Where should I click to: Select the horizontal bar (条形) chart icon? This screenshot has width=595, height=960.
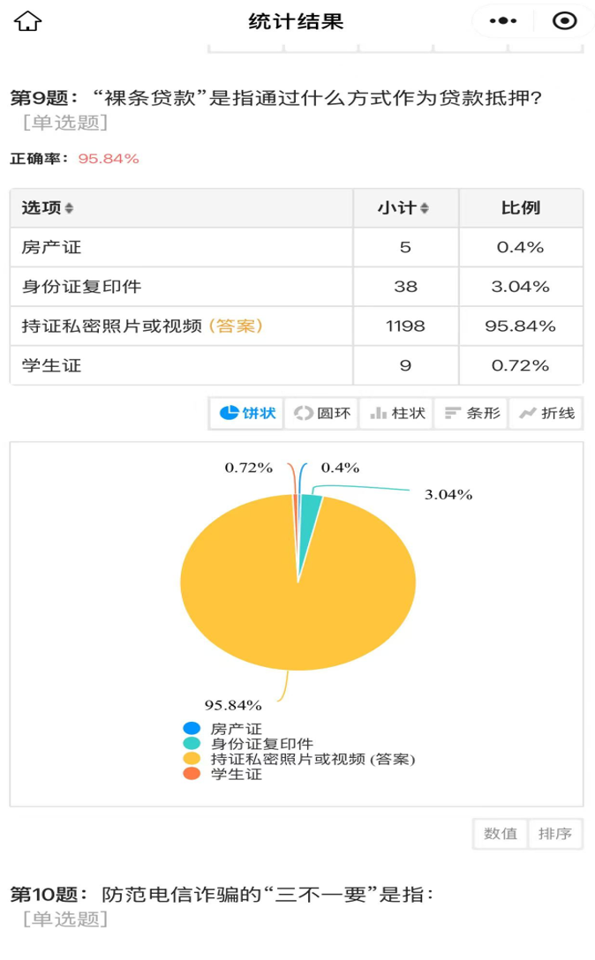[x=471, y=413]
